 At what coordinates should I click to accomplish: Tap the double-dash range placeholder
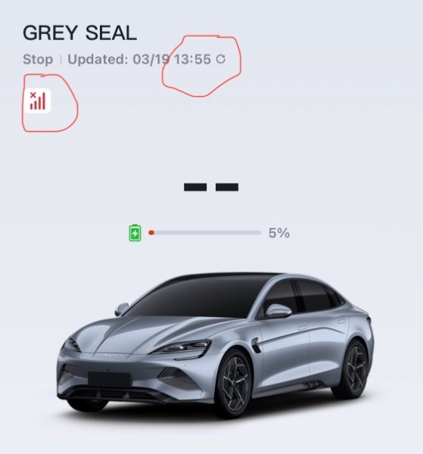click(211, 187)
